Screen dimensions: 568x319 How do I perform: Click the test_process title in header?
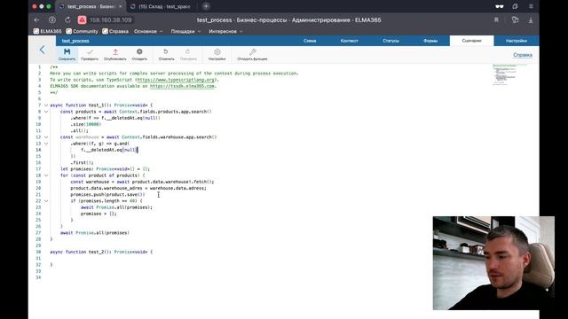click(75, 41)
